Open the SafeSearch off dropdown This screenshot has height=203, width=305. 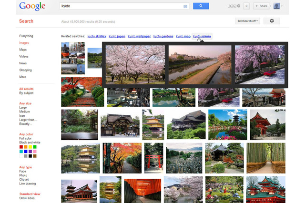tap(247, 21)
